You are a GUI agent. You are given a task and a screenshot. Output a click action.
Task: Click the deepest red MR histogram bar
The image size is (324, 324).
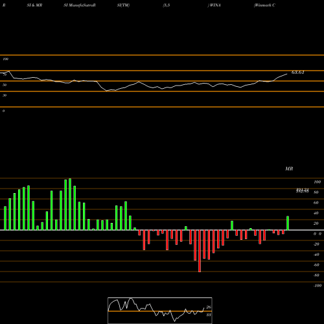[200, 251]
